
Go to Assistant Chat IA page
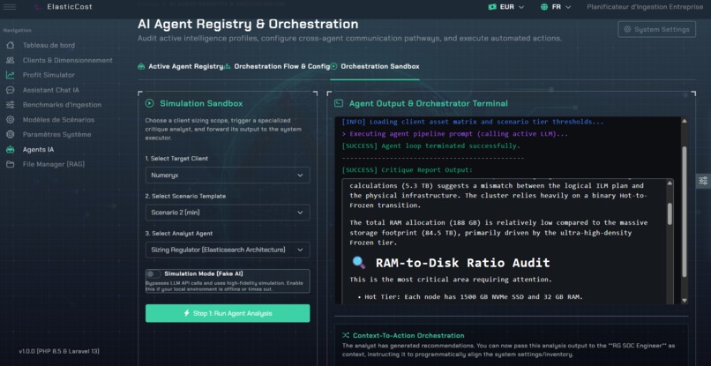pos(51,90)
